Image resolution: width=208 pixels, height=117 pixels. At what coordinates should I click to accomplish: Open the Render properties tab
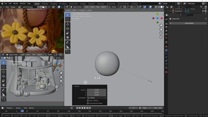tap(166, 24)
